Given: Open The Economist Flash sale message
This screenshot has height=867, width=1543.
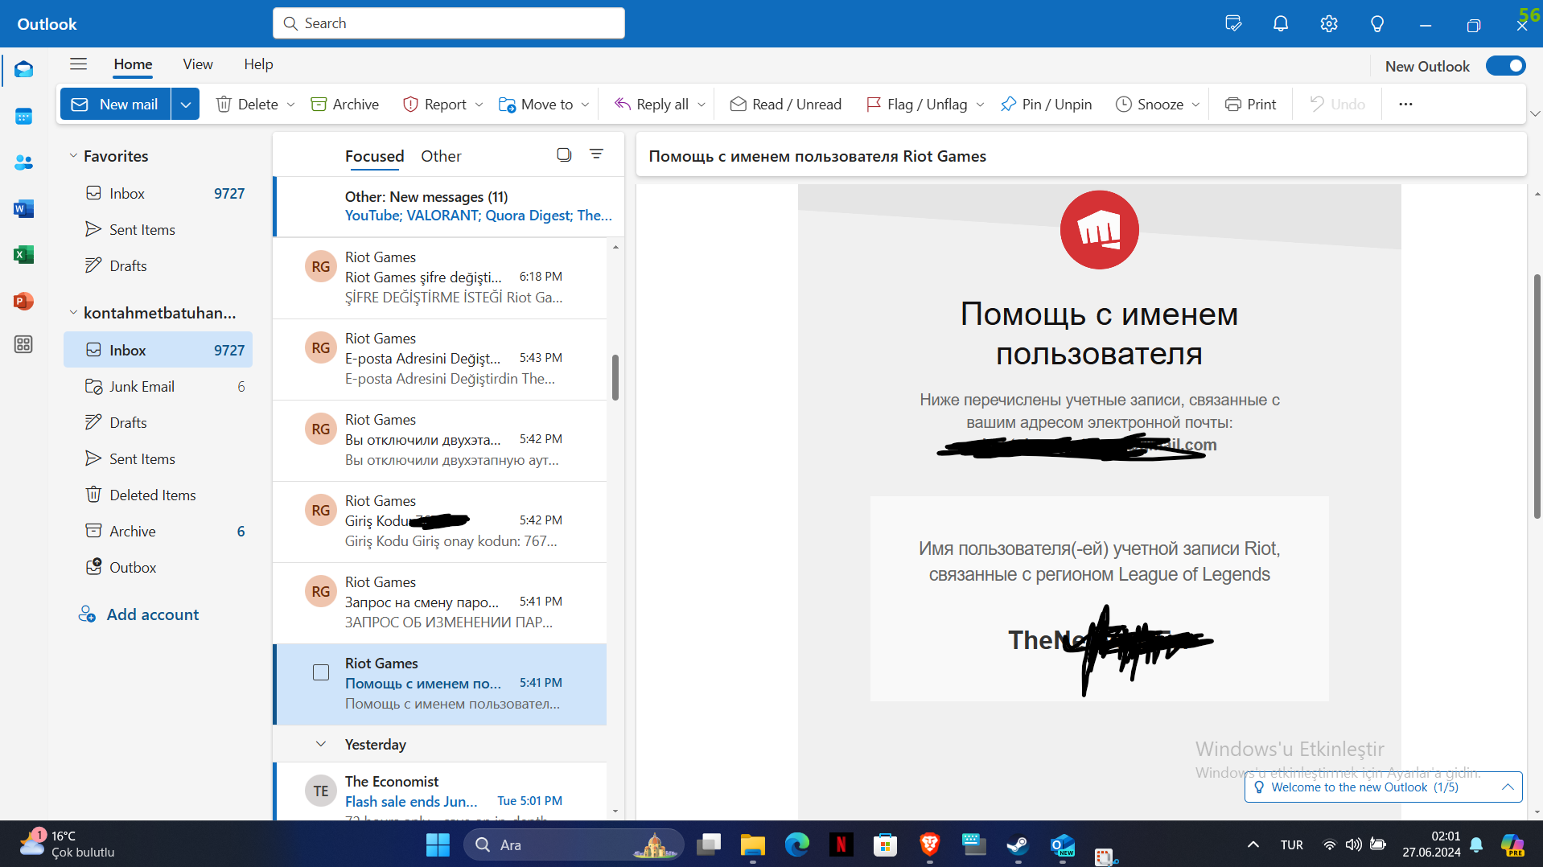Looking at the screenshot, I should coord(440,792).
